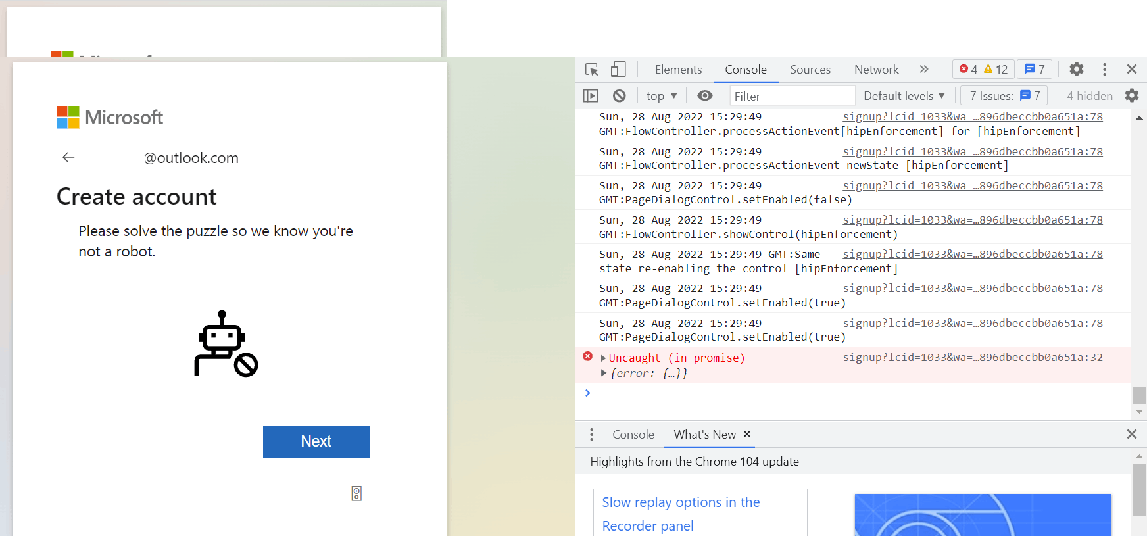Click the console prompt chevron
The height and width of the screenshot is (536, 1147).
[x=588, y=393]
